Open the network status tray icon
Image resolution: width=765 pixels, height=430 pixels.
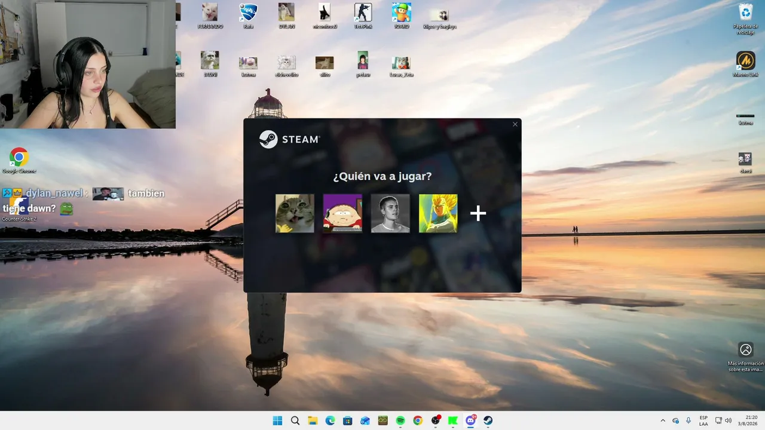click(718, 420)
